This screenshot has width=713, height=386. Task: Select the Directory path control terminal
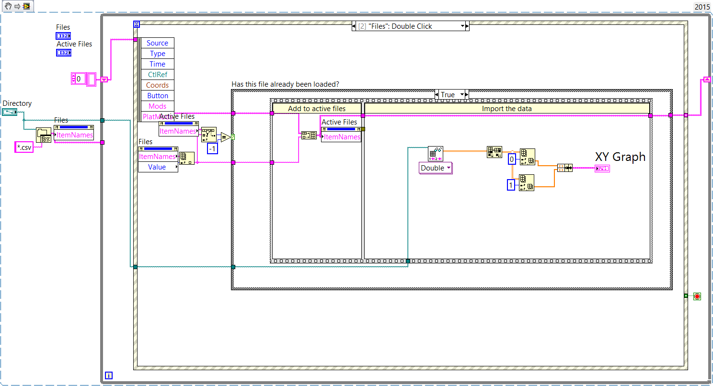click(x=9, y=112)
